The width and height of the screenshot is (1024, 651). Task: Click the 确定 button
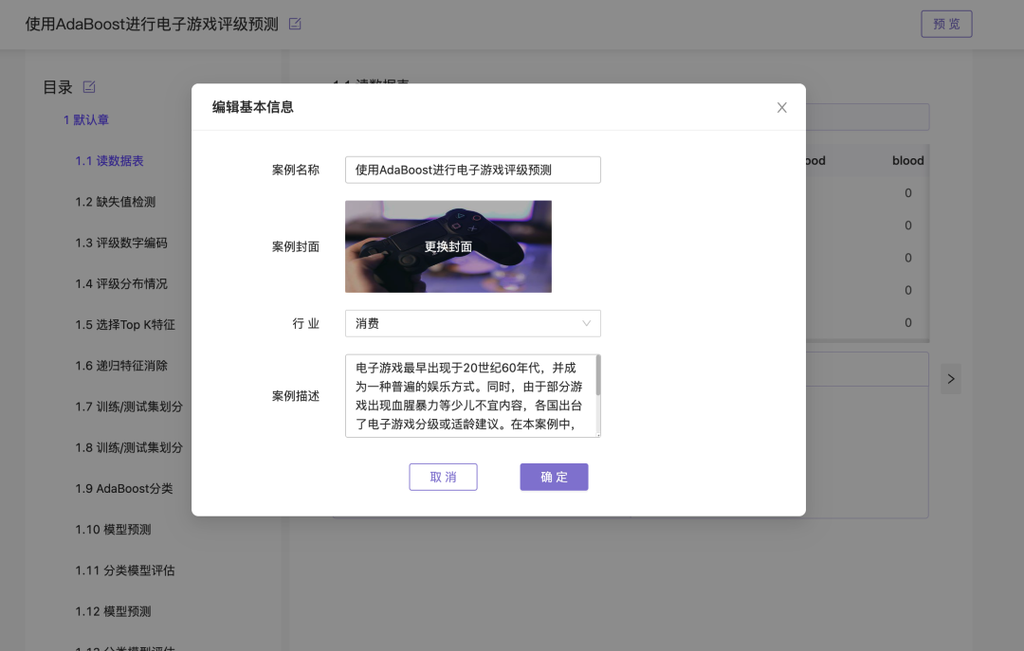pyautogui.click(x=554, y=477)
